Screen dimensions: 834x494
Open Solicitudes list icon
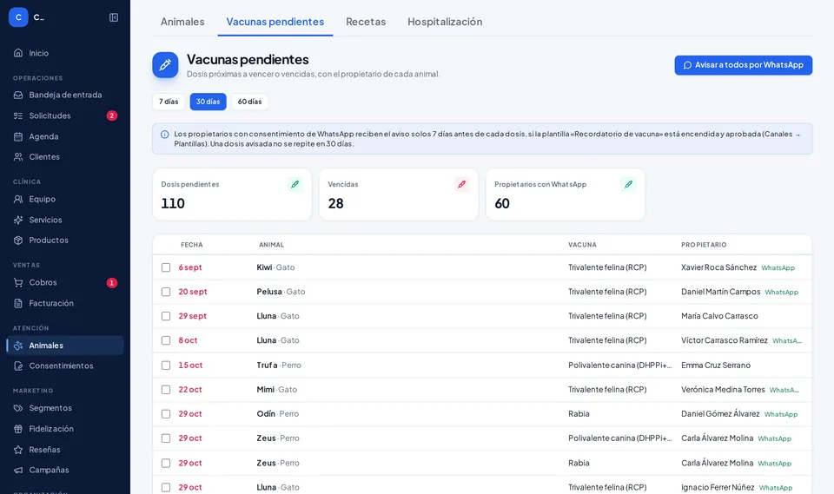[x=18, y=115]
